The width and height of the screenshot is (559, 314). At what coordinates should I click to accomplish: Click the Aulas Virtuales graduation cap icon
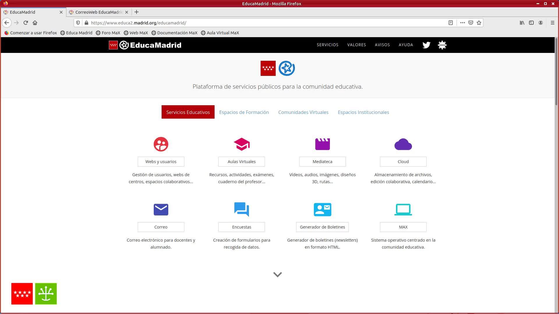(241, 144)
